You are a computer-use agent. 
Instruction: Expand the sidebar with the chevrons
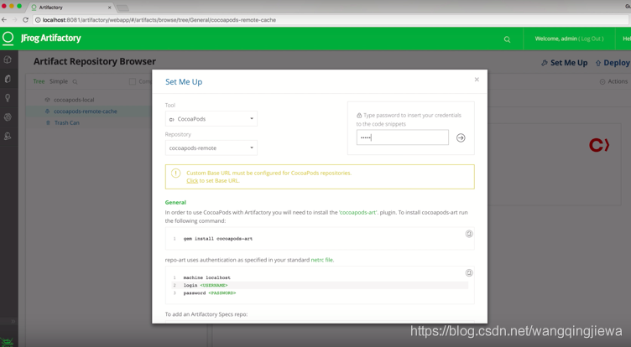click(x=13, y=321)
